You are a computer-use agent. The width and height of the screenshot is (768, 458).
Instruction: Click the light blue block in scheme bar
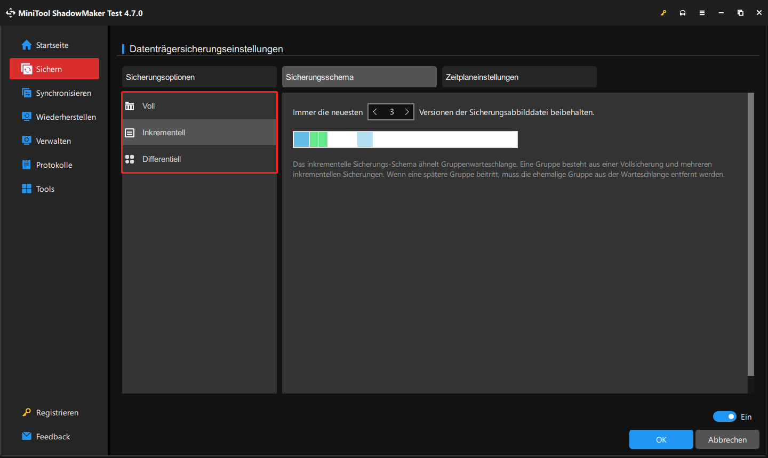(365, 140)
